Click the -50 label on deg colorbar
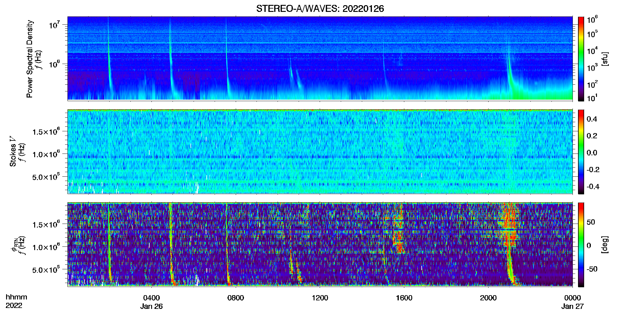The width and height of the screenshot is (640, 329). [592, 269]
